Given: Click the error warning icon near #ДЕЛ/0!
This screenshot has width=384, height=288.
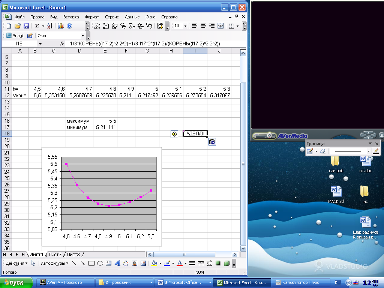Looking at the screenshot, I should [174, 134].
